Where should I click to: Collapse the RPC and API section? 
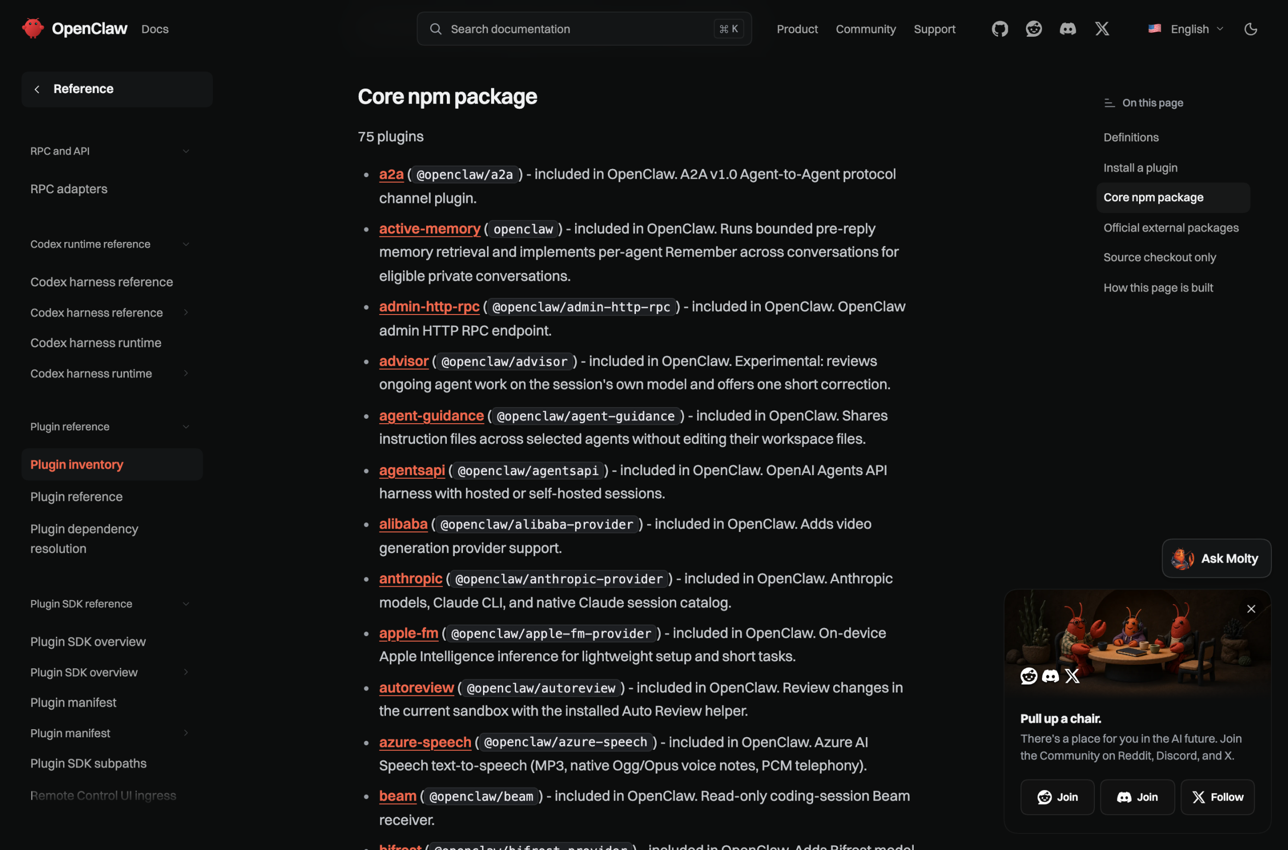point(111,151)
